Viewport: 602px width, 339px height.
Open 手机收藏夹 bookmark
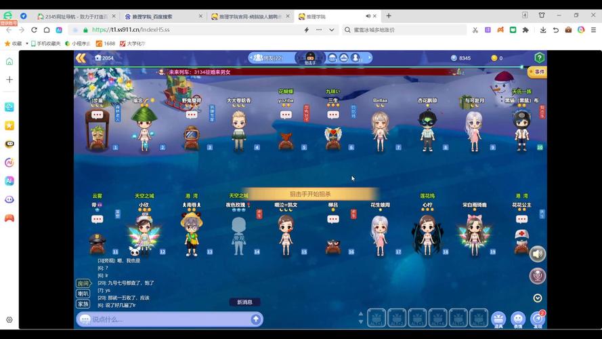(45, 43)
